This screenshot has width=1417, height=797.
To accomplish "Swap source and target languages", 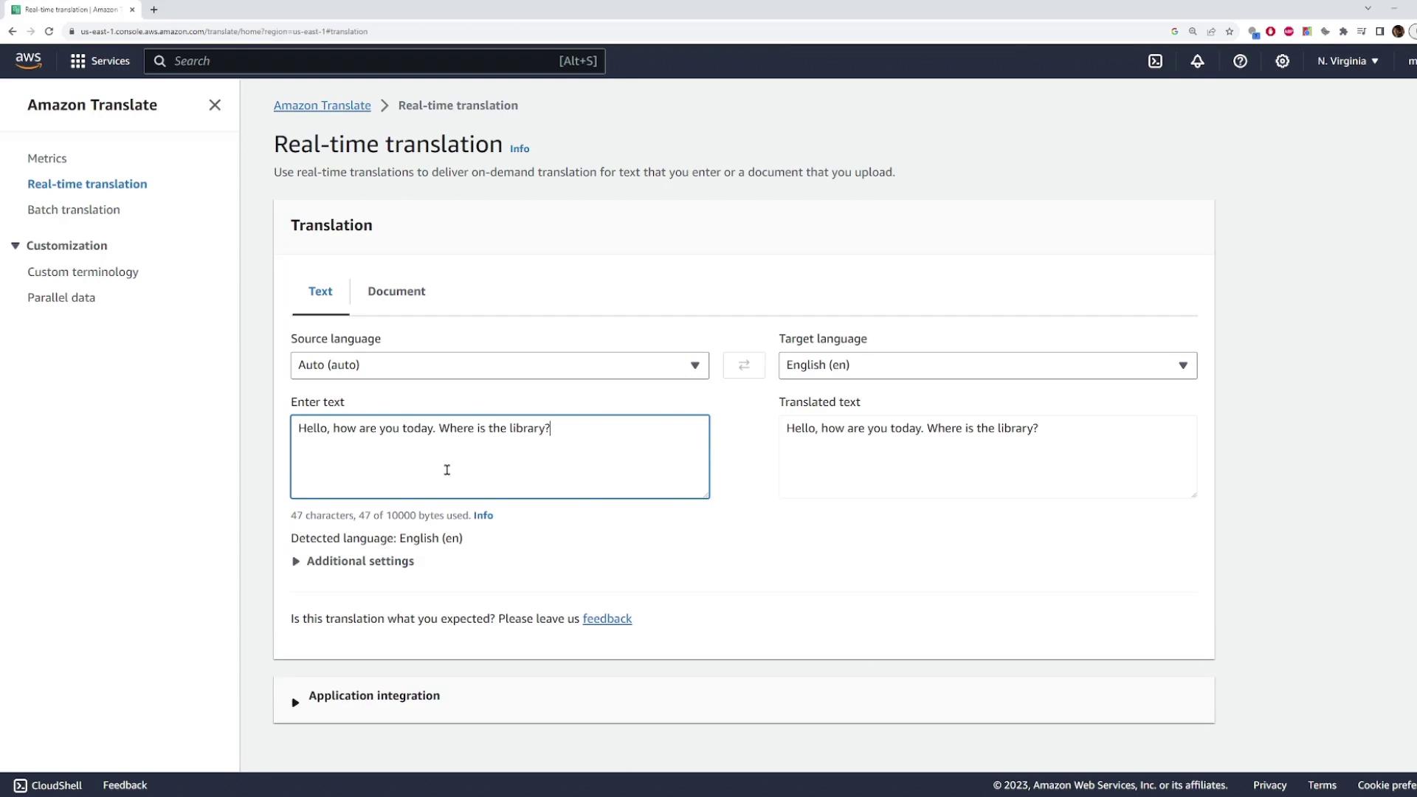I will point(744,365).
